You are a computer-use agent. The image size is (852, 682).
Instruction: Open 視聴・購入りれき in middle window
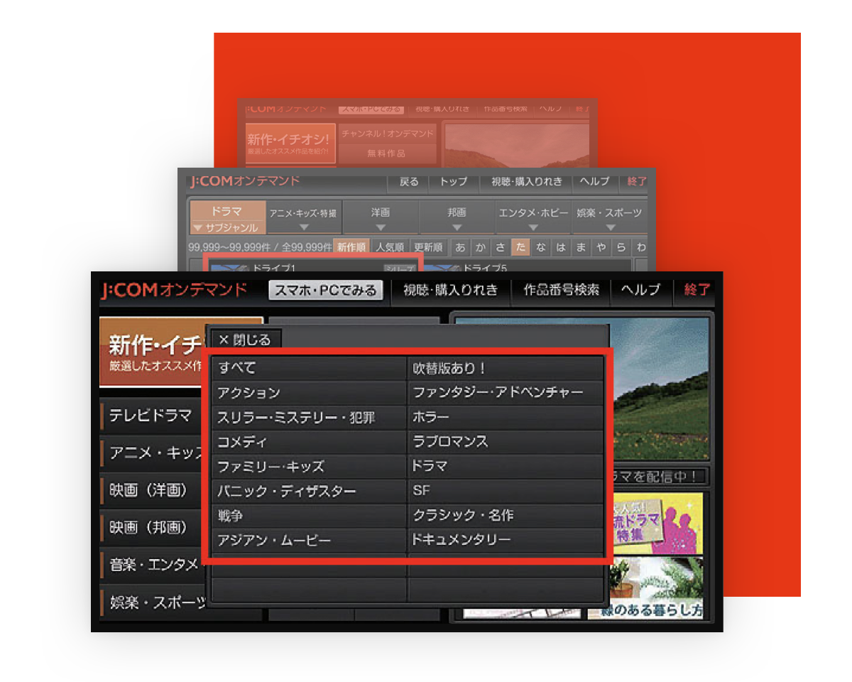point(526,182)
